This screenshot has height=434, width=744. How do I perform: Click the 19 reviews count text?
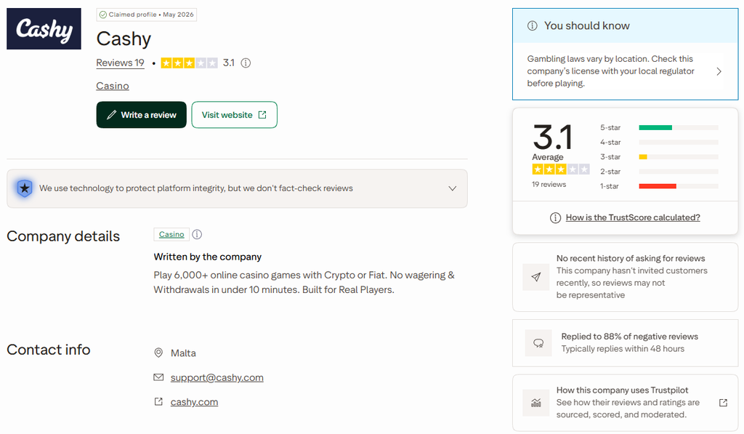point(549,184)
